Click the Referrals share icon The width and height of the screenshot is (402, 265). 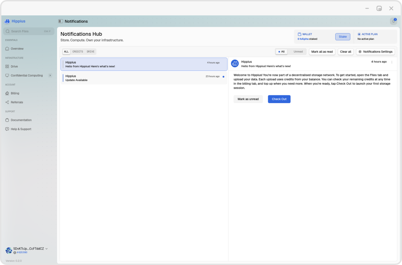[7, 102]
